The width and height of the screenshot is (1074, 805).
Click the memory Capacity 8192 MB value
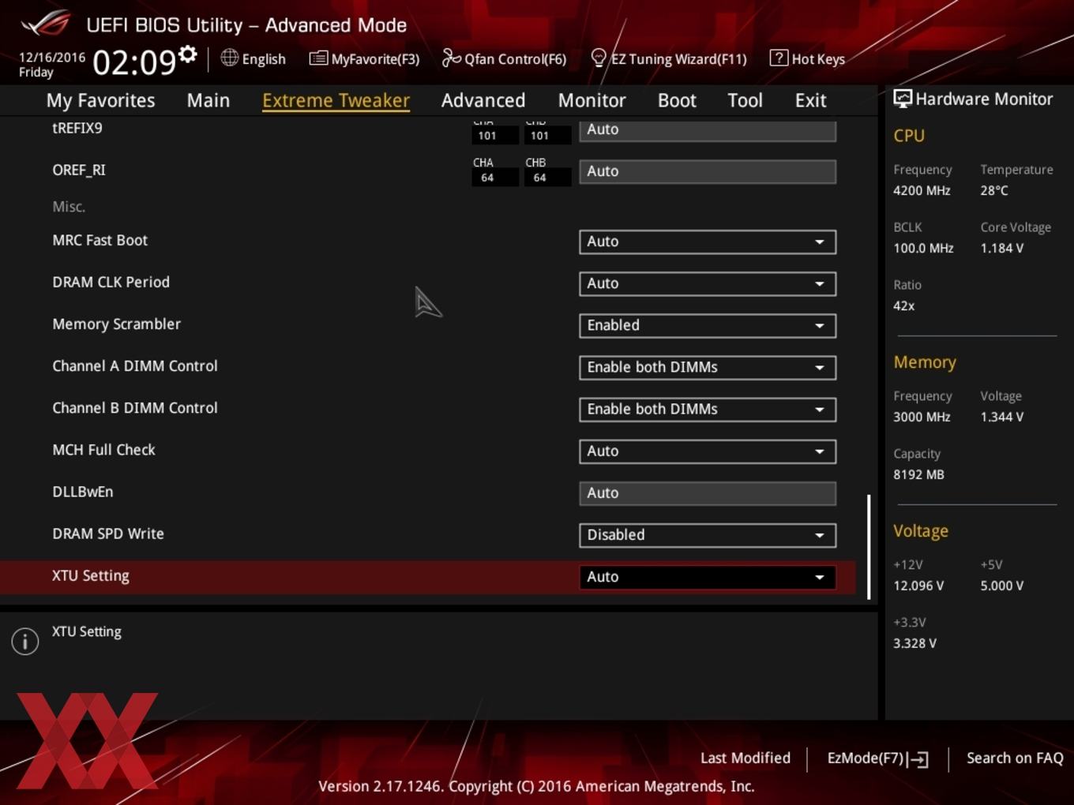click(918, 474)
